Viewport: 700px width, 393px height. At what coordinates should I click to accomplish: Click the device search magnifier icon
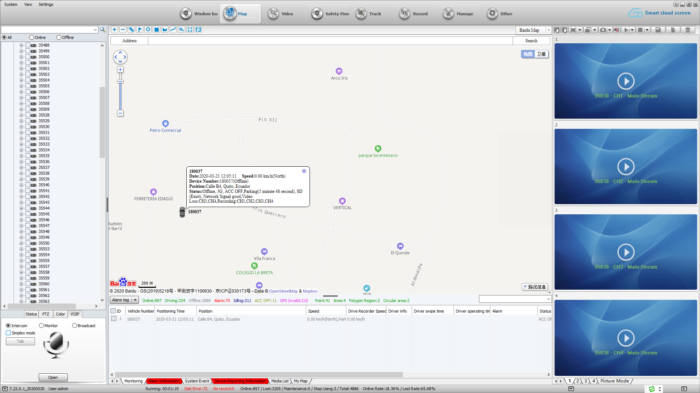click(103, 30)
